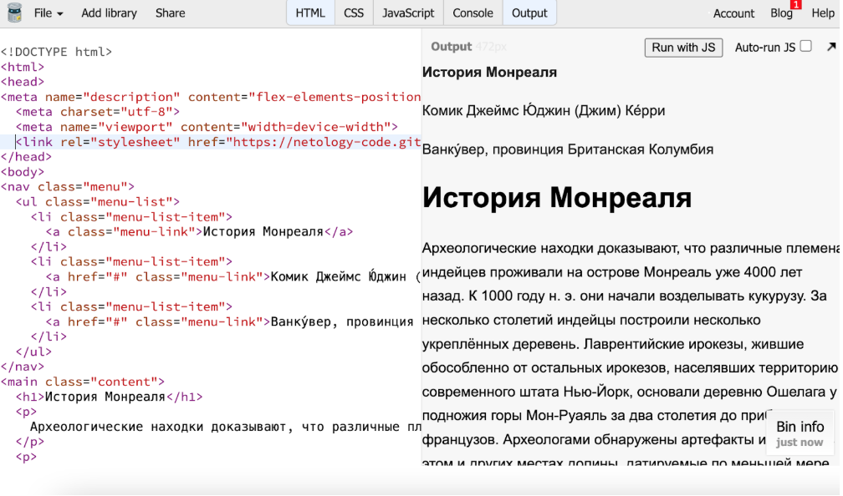Click the large 'История Монреаля' heading in output
This screenshot has height=496, width=843.
556,197
